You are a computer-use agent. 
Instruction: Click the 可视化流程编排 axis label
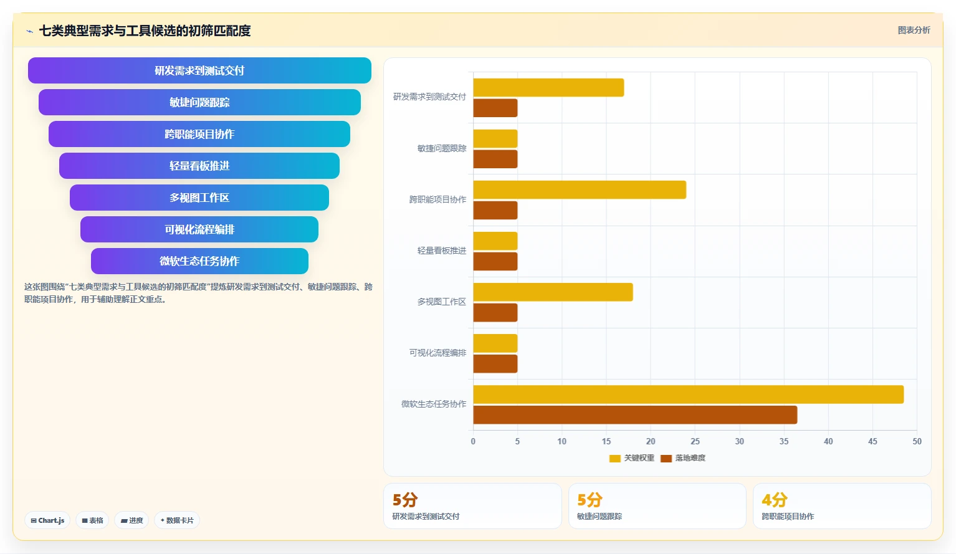(x=437, y=353)
